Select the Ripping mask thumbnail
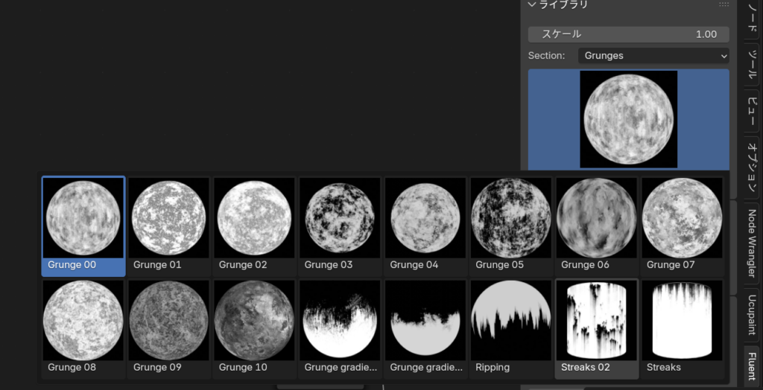Viewport: 763px width, 390px height. (511, 321)
